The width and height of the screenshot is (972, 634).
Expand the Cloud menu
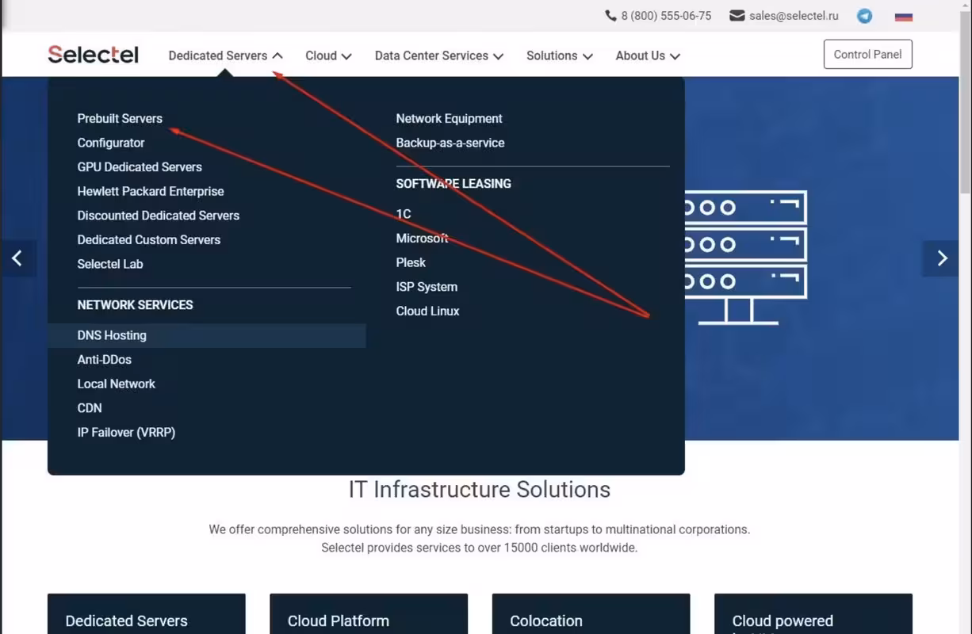coord(328,55)
